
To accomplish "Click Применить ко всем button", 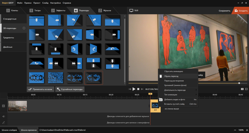I will [x=41, y=89].
